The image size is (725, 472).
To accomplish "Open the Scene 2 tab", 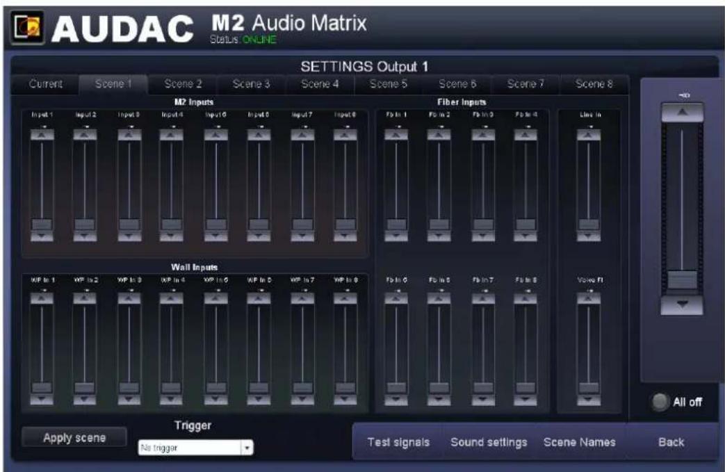I will coord(183,84).
